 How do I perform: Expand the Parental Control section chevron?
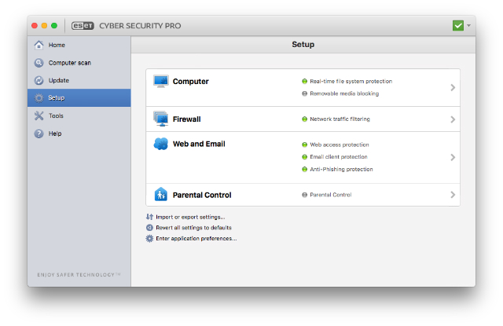(453, 195)
